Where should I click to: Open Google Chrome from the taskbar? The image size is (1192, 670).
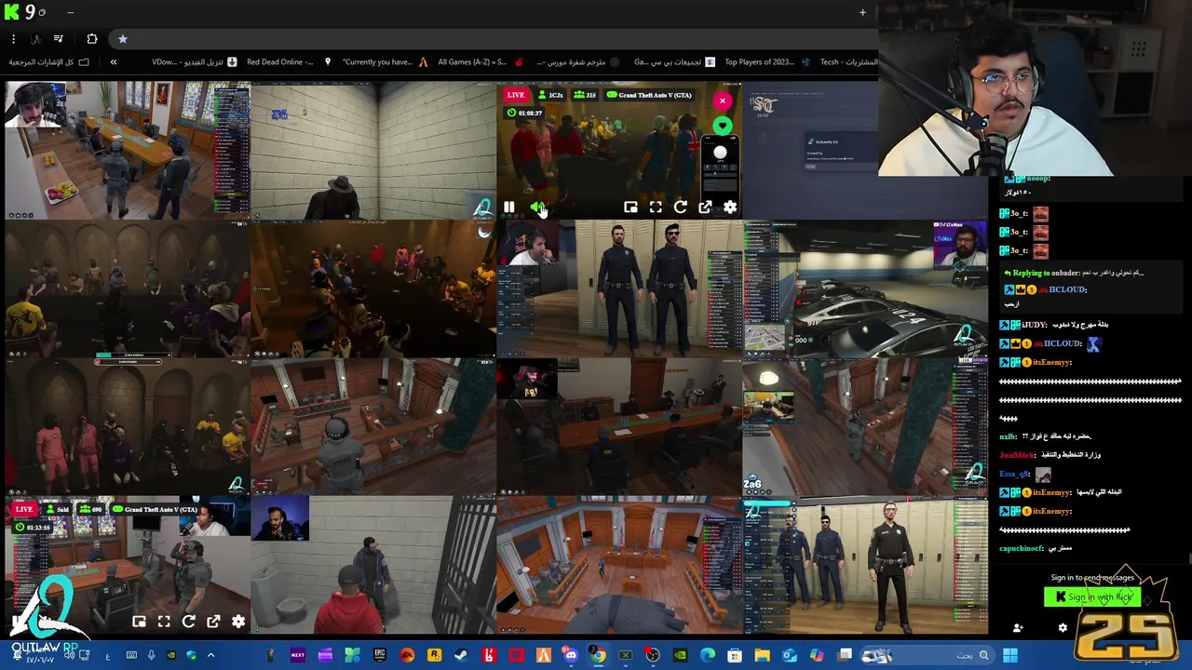[598, 656]
